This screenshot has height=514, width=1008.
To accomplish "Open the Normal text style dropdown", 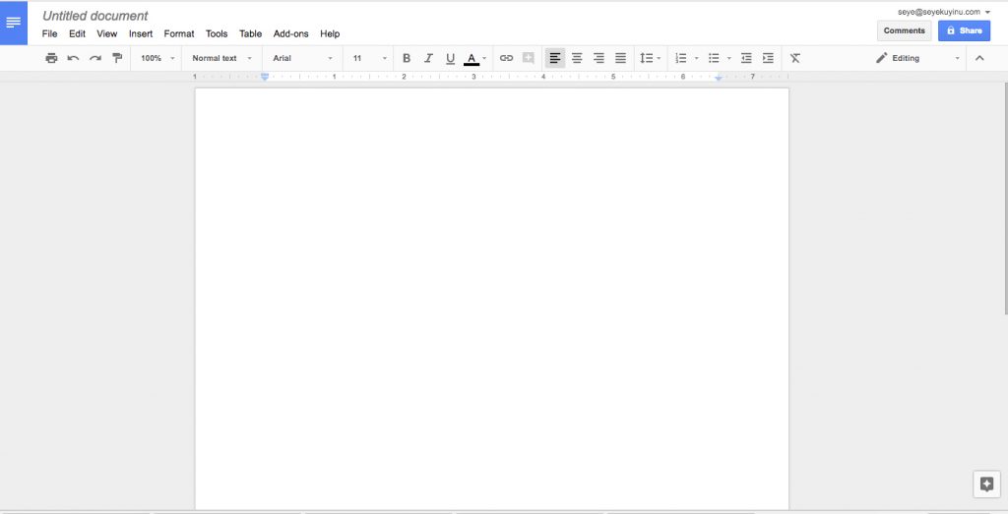I will click(221, 58).
